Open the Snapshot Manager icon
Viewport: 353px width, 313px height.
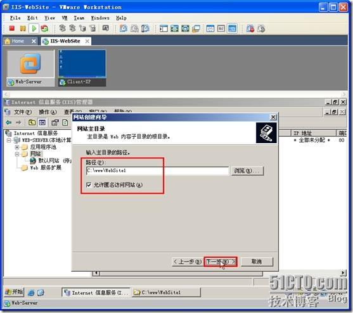145,29
